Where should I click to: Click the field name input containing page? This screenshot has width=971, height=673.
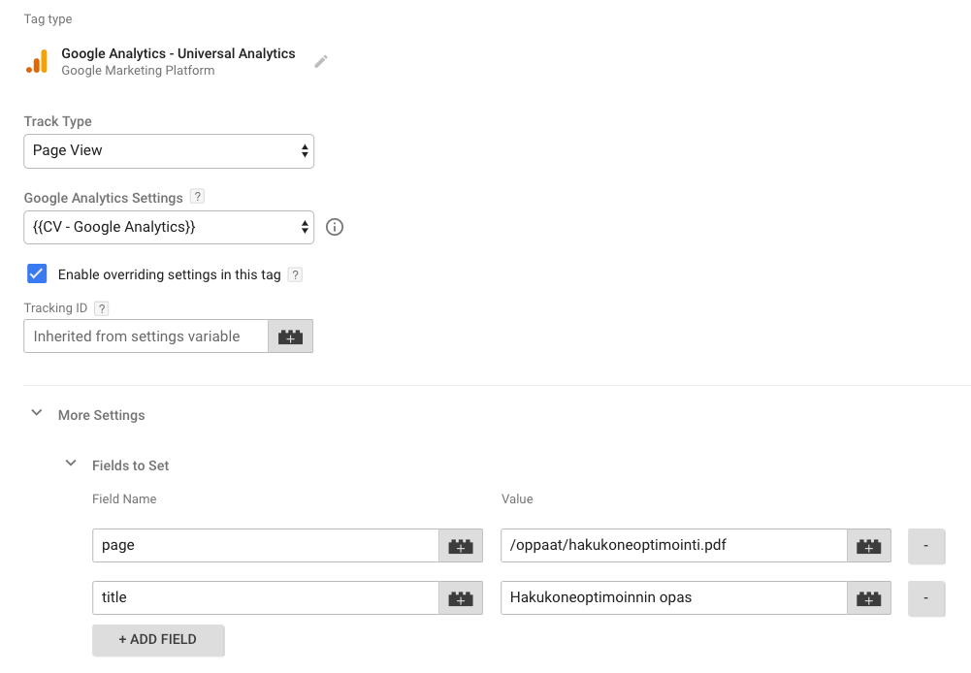[x=266, y=545]
